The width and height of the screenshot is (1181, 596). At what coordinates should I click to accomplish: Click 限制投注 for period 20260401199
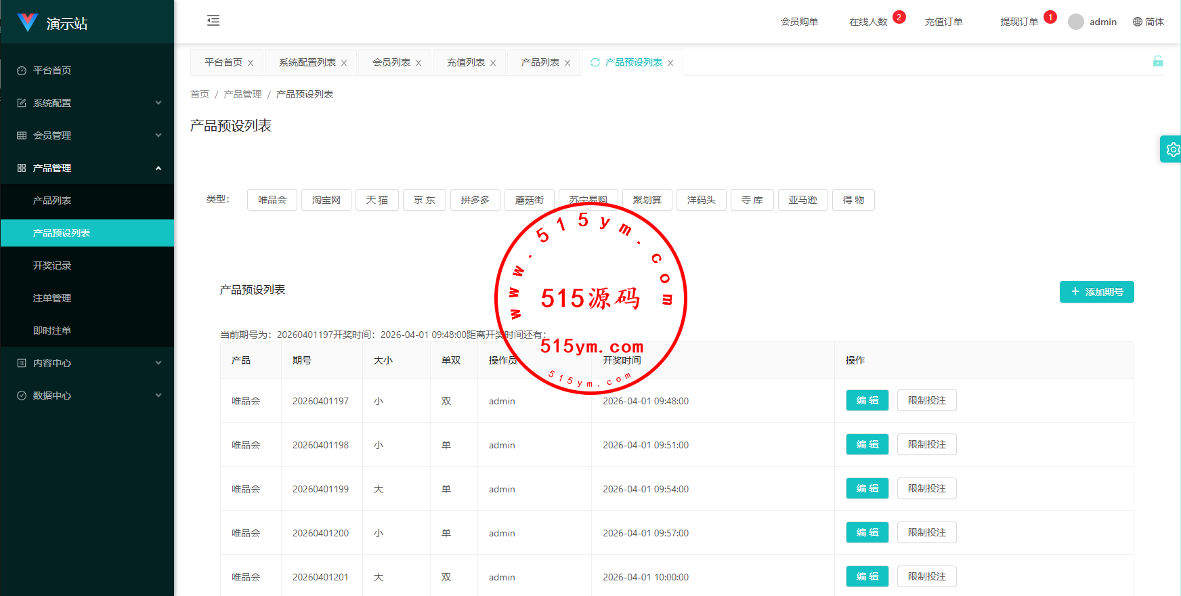pyautogui.click(x=926, y=488)
